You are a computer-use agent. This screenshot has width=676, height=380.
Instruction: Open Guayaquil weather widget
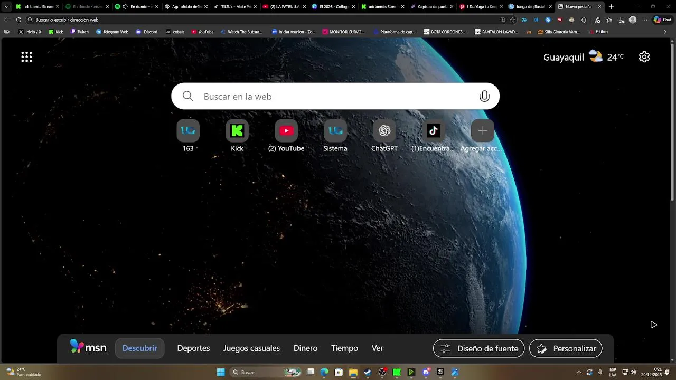[x=584, y=57]
